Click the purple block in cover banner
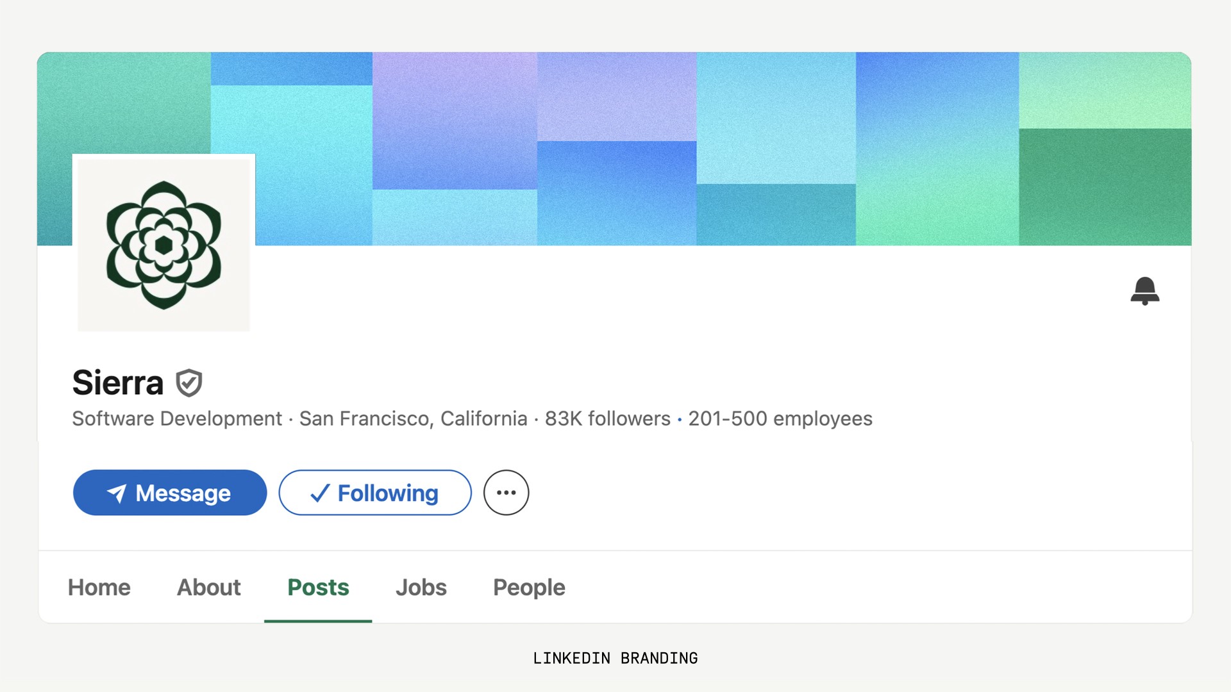Image resolution: width=1231 pixels, height=692 pixels. (x=455, y=120)
